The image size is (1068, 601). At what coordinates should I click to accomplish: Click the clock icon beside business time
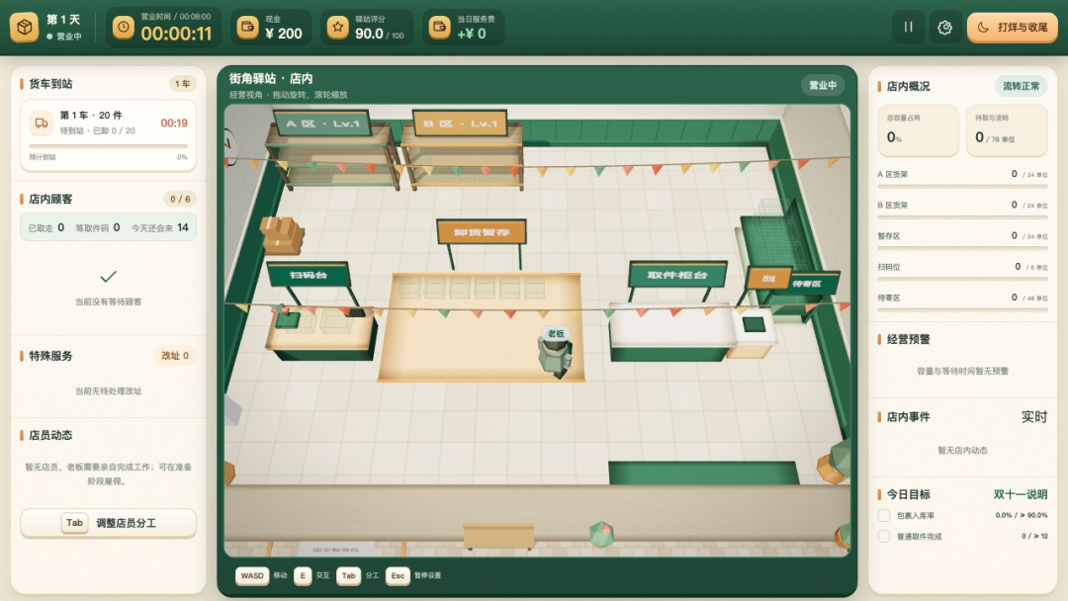click(124, 28)
